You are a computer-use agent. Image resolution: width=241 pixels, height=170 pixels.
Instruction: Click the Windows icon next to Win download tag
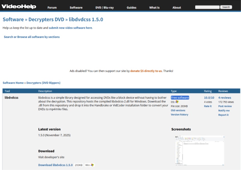92,165
